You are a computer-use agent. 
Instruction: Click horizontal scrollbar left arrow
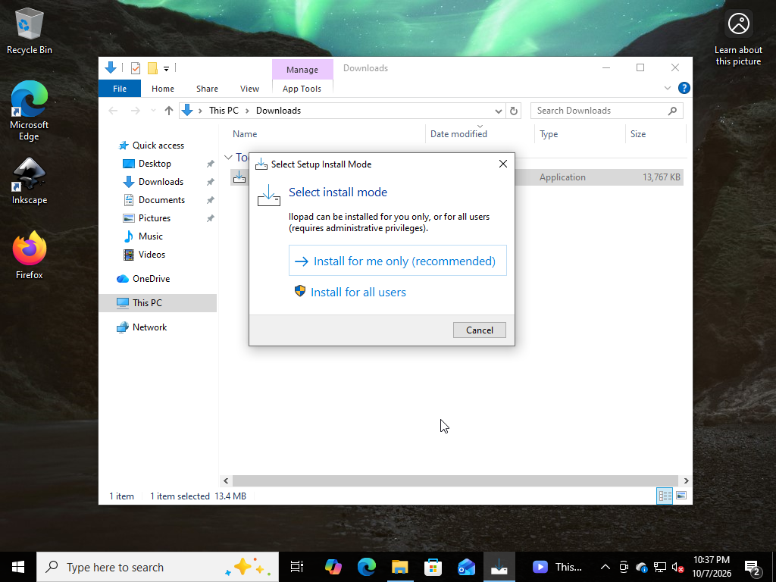point(226,480)
